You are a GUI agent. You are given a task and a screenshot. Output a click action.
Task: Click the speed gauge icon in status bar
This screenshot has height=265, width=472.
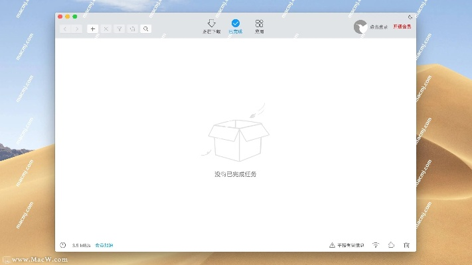(63, 245)
